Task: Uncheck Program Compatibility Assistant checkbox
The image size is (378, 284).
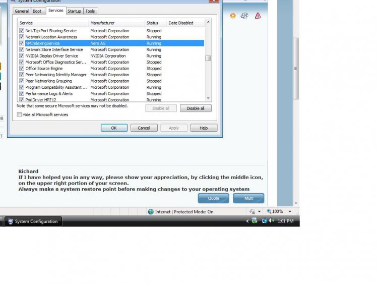Action: (22, 87)
